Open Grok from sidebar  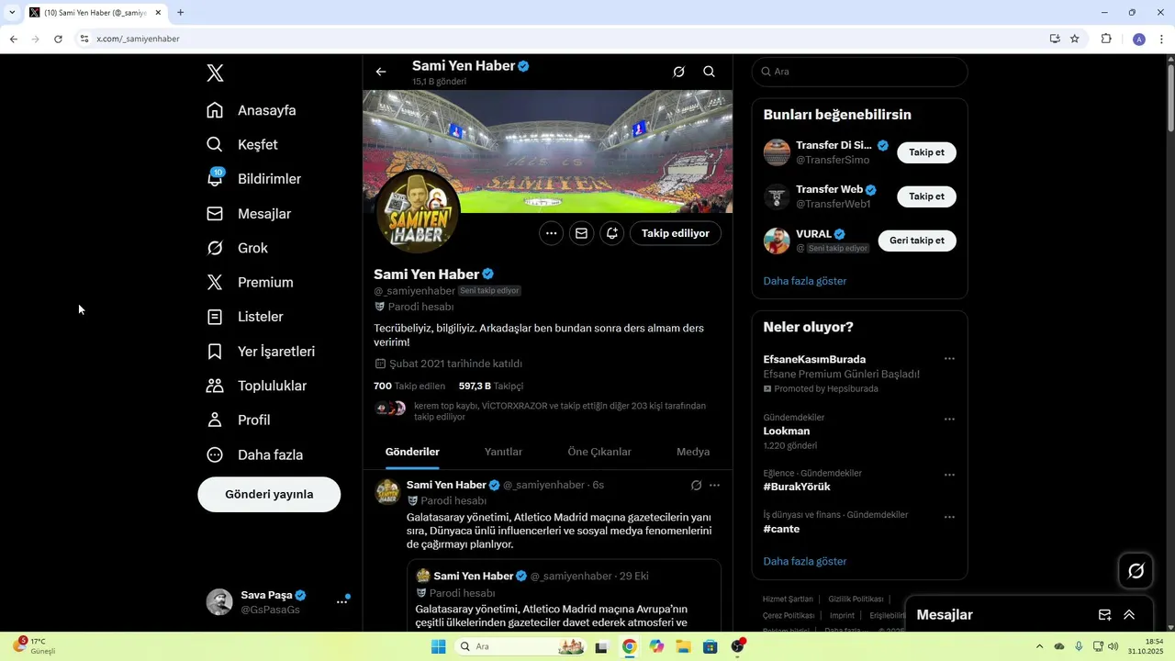click(x=238, y=248)
